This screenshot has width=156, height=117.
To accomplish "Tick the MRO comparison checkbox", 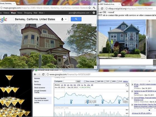I will click(111, 81).
